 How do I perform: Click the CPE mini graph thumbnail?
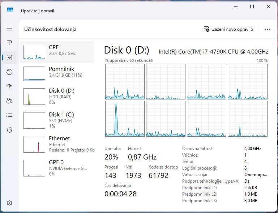click(x=34, y=52)
